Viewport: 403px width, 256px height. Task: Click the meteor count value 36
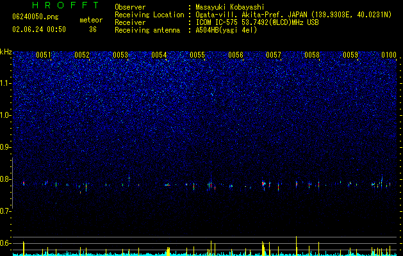pyautogui.click(x=93, y=29)
